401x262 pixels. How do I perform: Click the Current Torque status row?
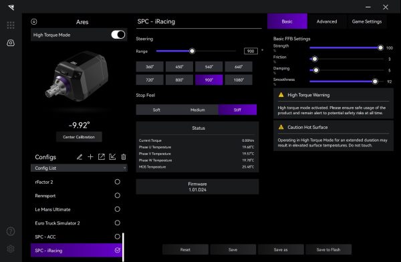click(x=196, y=140)
